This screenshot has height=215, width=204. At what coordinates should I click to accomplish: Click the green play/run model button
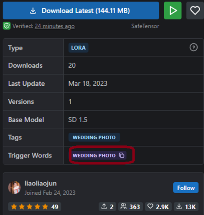(x=173, y=11)
